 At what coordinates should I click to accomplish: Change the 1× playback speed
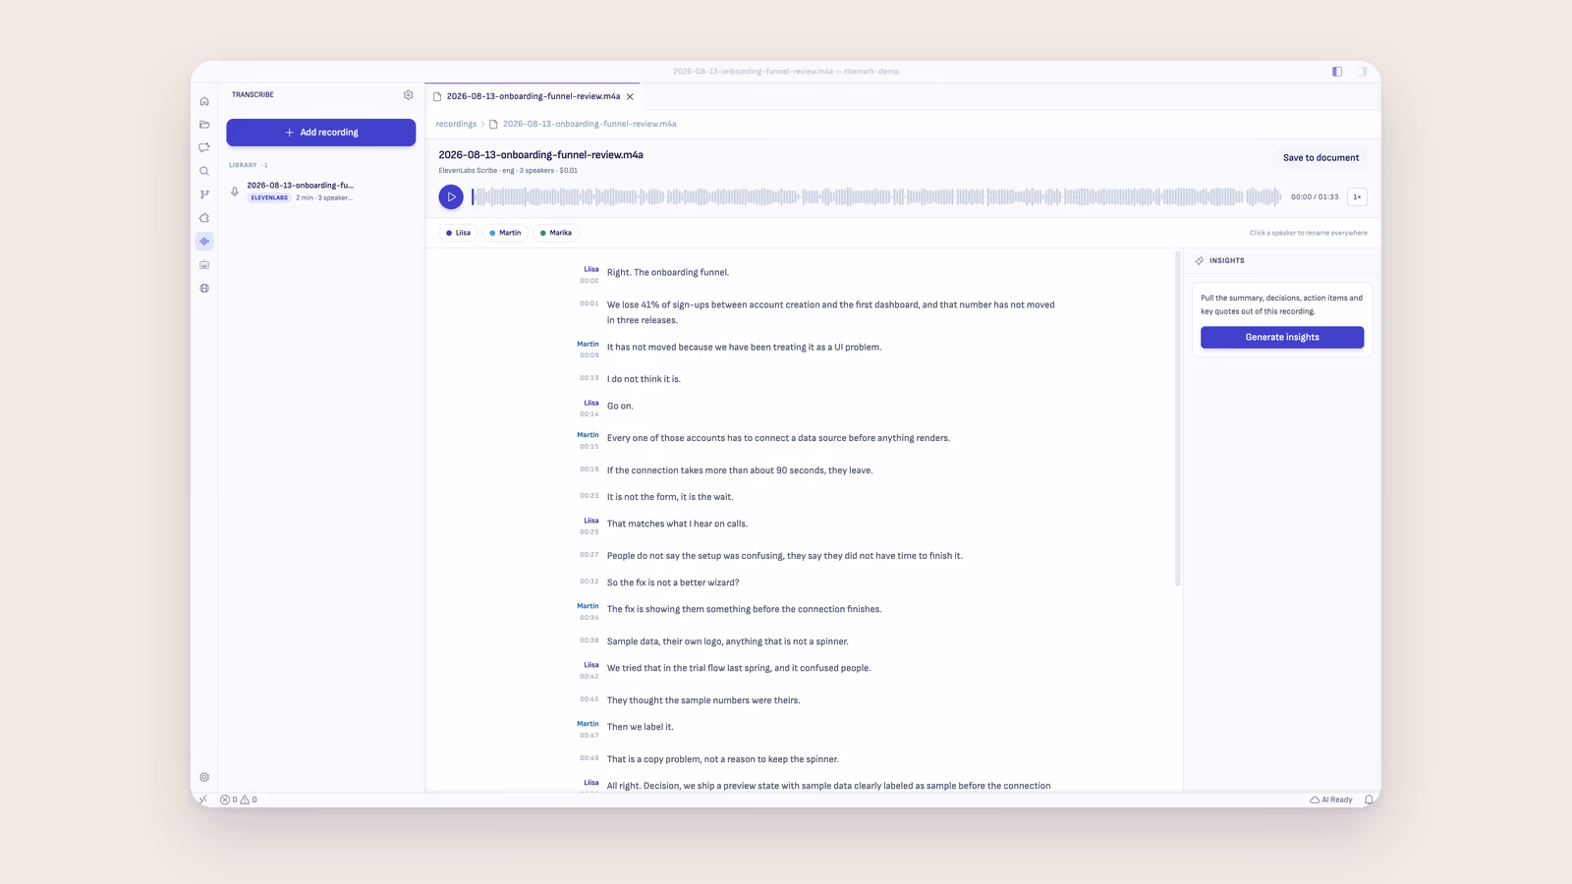(x=1357, y=196)
